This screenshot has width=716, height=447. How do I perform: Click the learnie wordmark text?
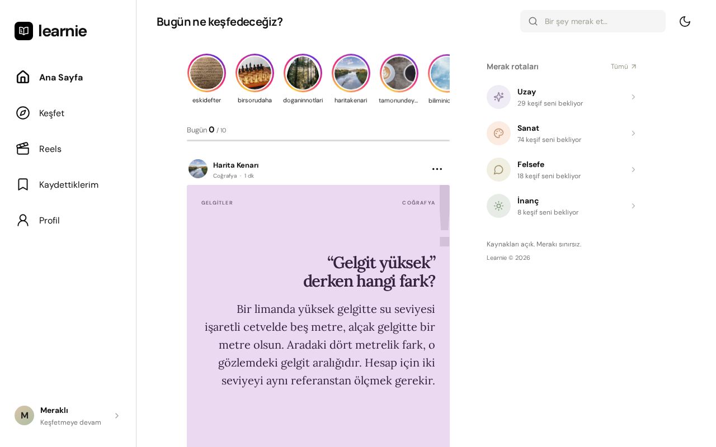point(63,31)
